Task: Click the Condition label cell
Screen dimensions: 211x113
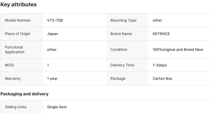Action: 119,50
